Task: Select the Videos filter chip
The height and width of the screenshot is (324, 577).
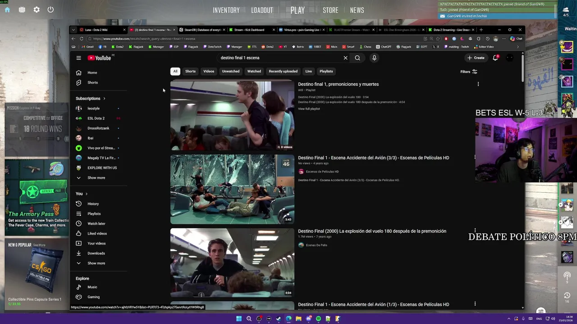Action: tap(209, 71)
